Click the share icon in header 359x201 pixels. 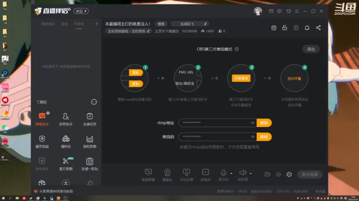[318, 28]
